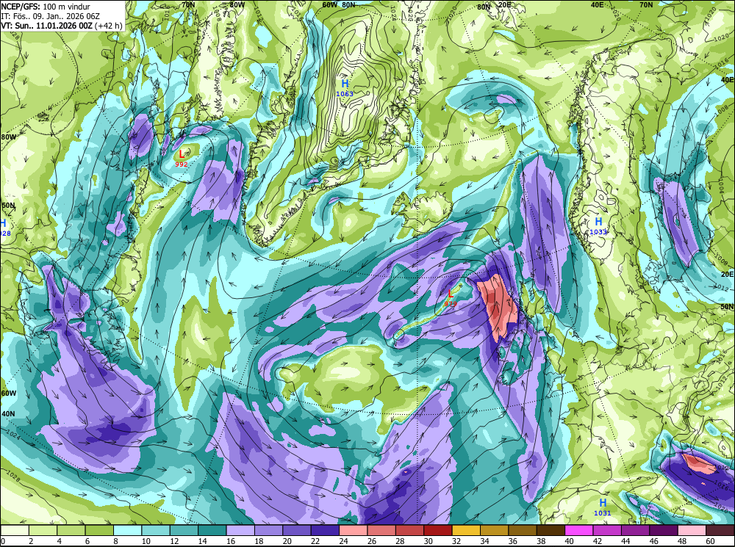Select the legend swatch between 2 and 4
Image resolution: width=735 pixels, height=547 pixels.
[x=43, y=530]
